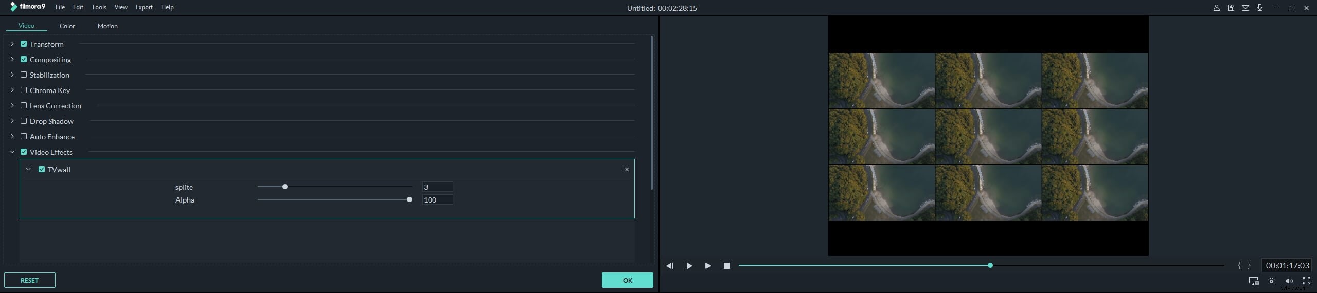Open the message envelope icon
The width and height of the screenshot is (1317, 293).
(1245, 8)
